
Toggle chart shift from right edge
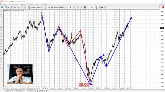[92, 7]
